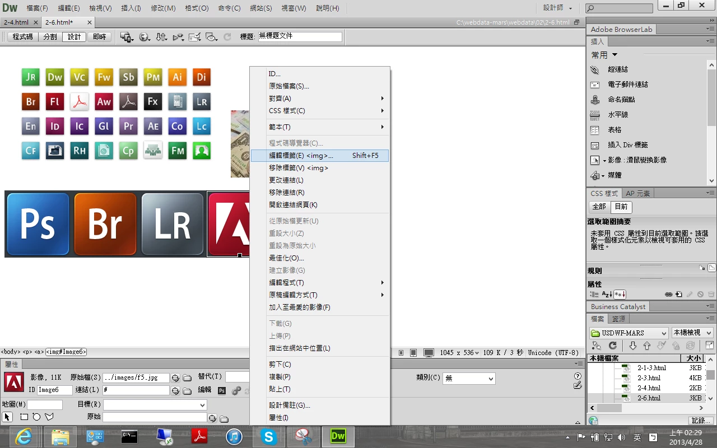Select the rectangle hotspot tool

[24, 417]
